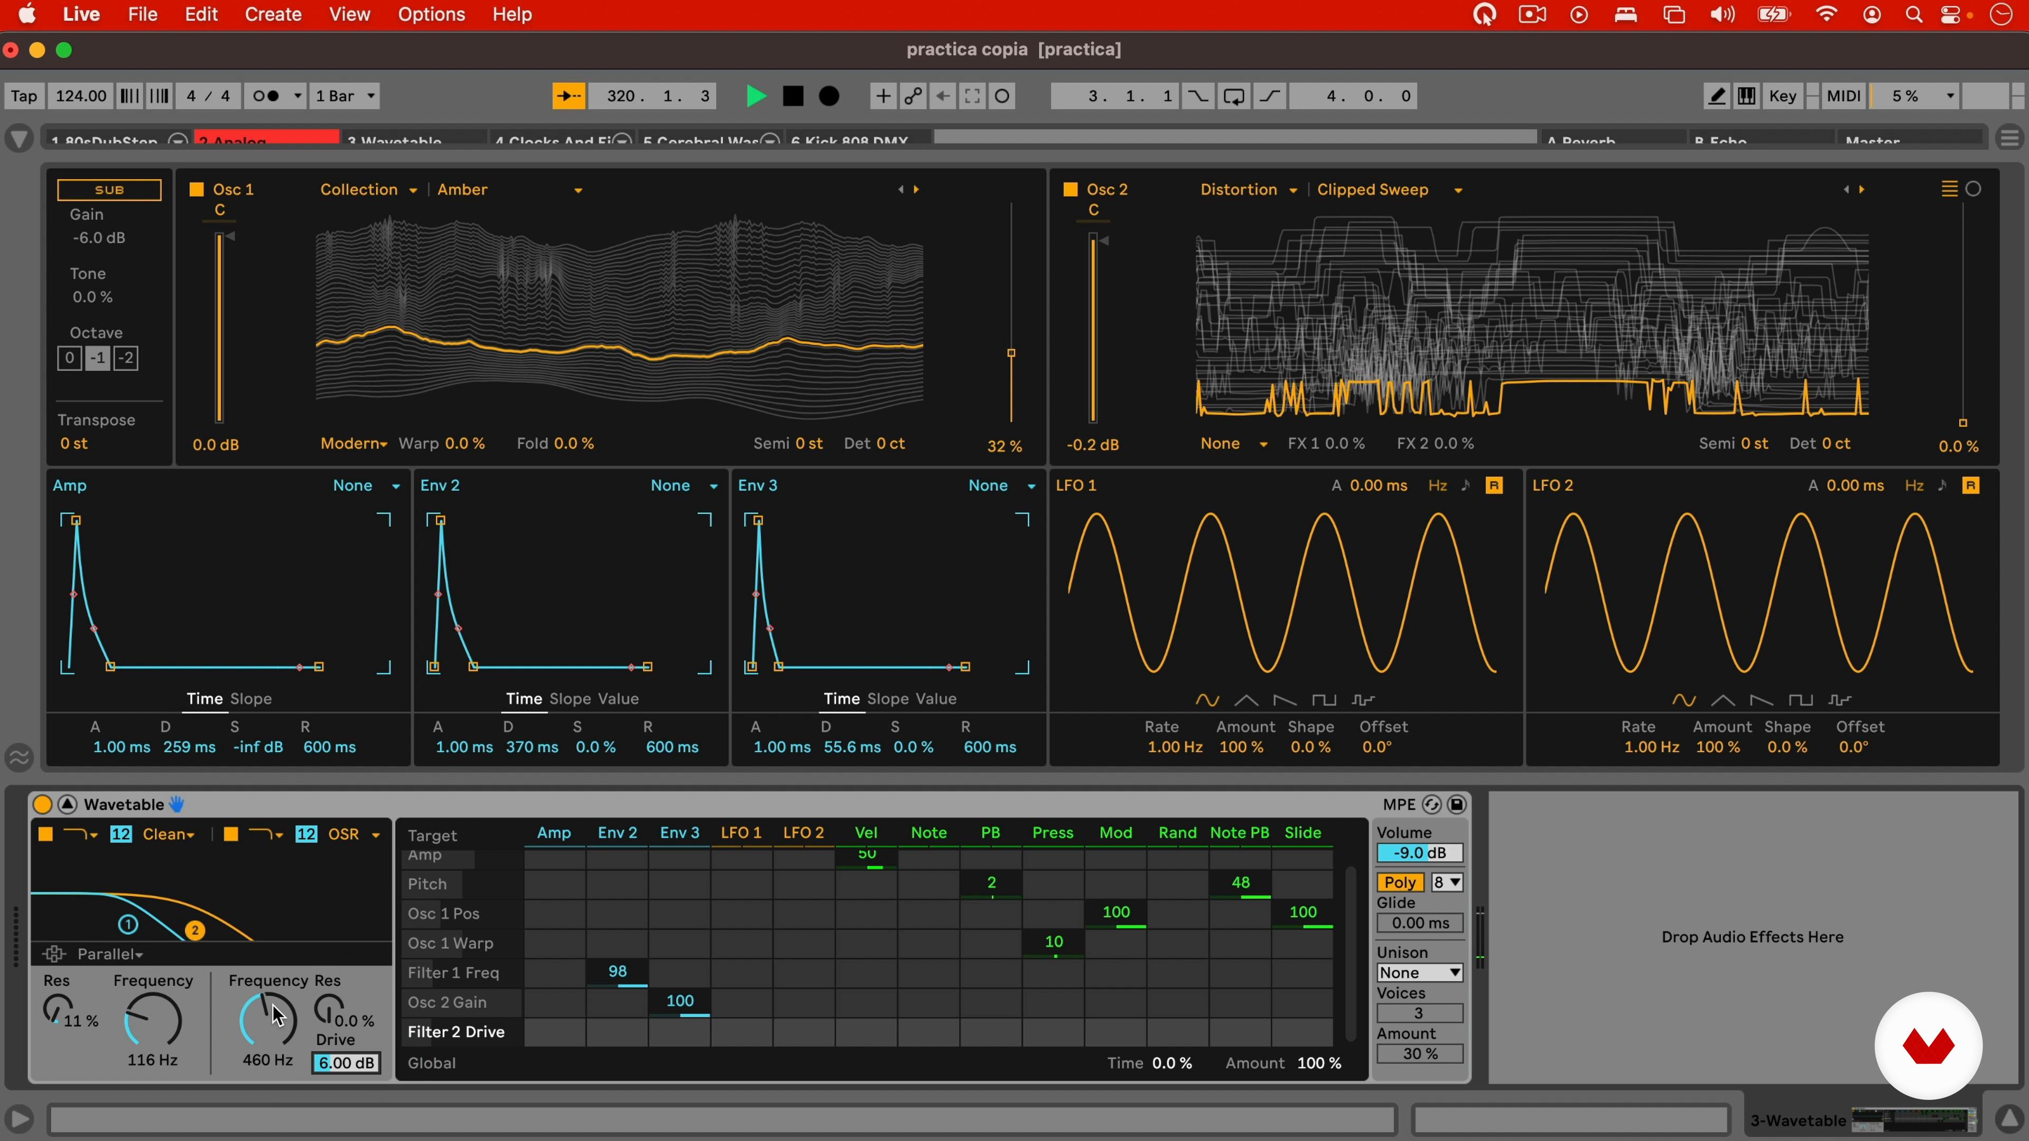Select LFO 1 triangle waveform icon
The height and width of the screenshot is (1141, 2029).
(1246, 700)
